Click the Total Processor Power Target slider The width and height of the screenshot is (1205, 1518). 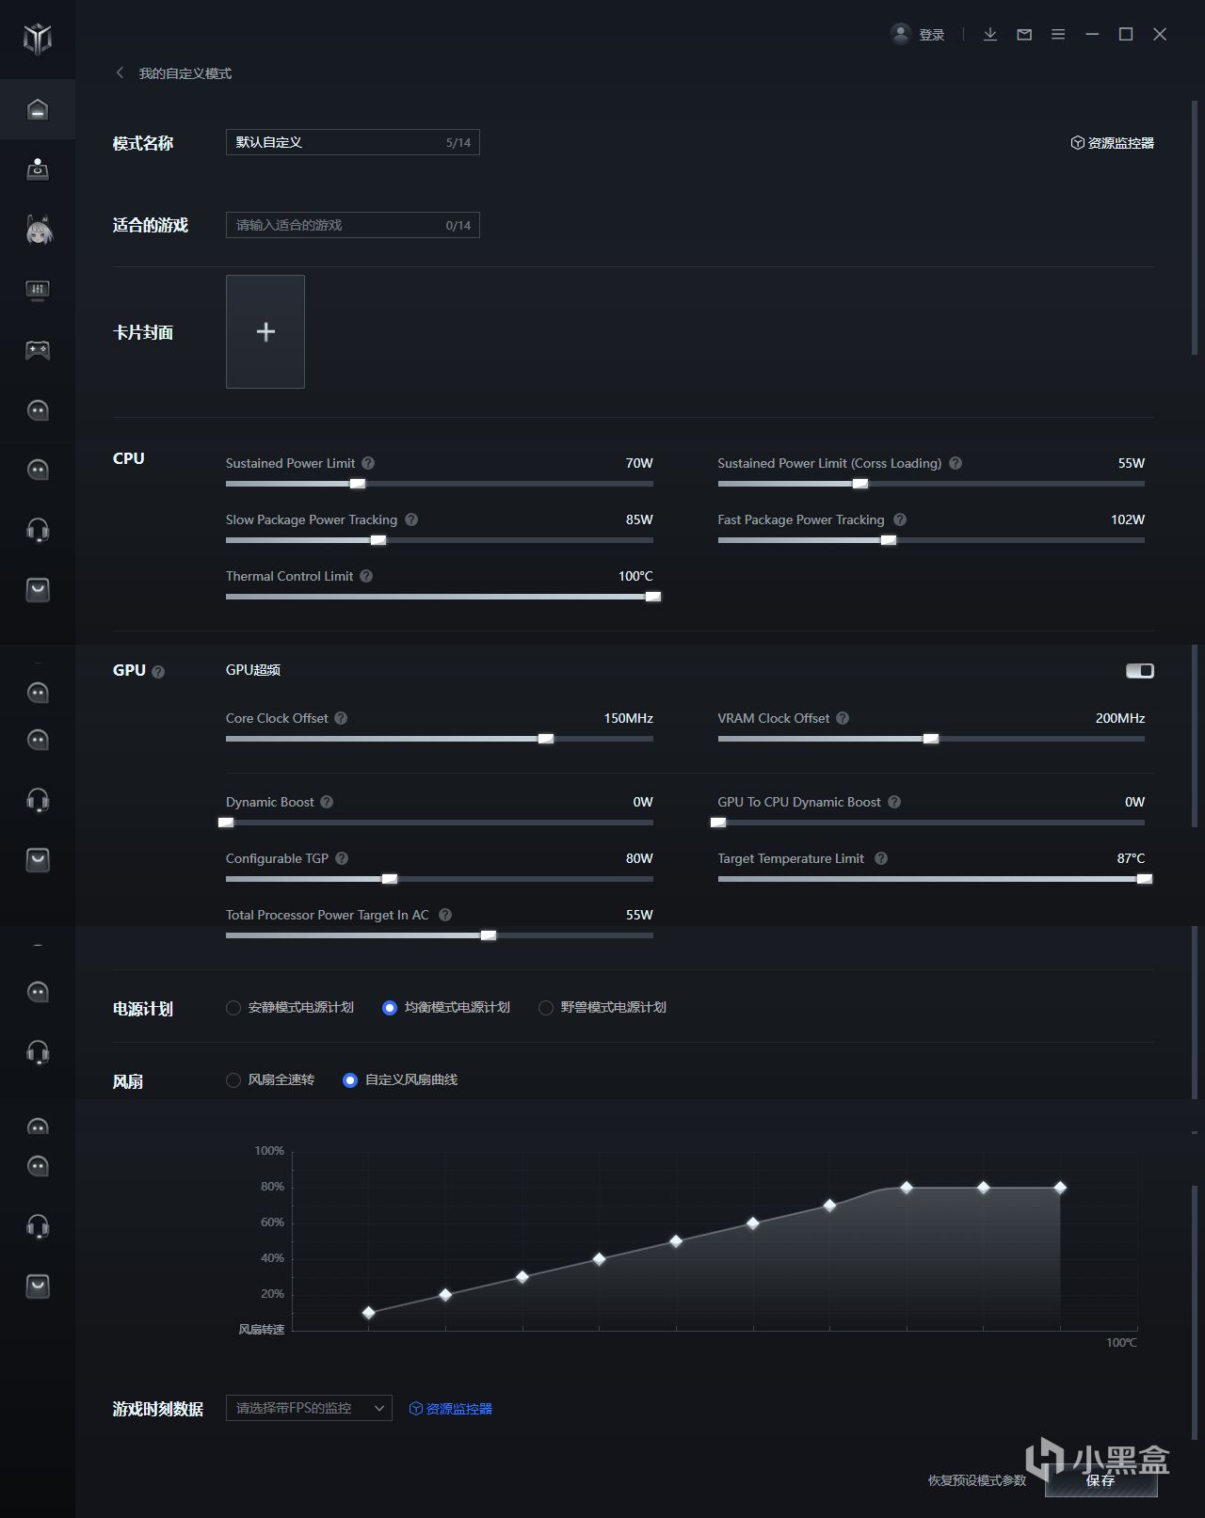[x=440, y=935]
